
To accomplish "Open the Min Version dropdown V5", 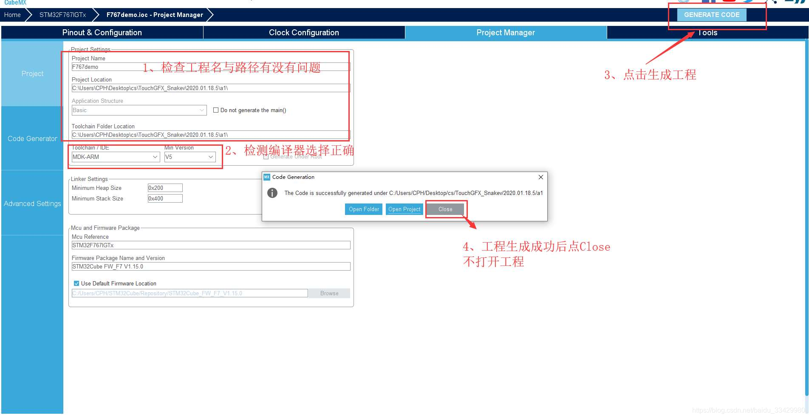I will pos(190,157).
